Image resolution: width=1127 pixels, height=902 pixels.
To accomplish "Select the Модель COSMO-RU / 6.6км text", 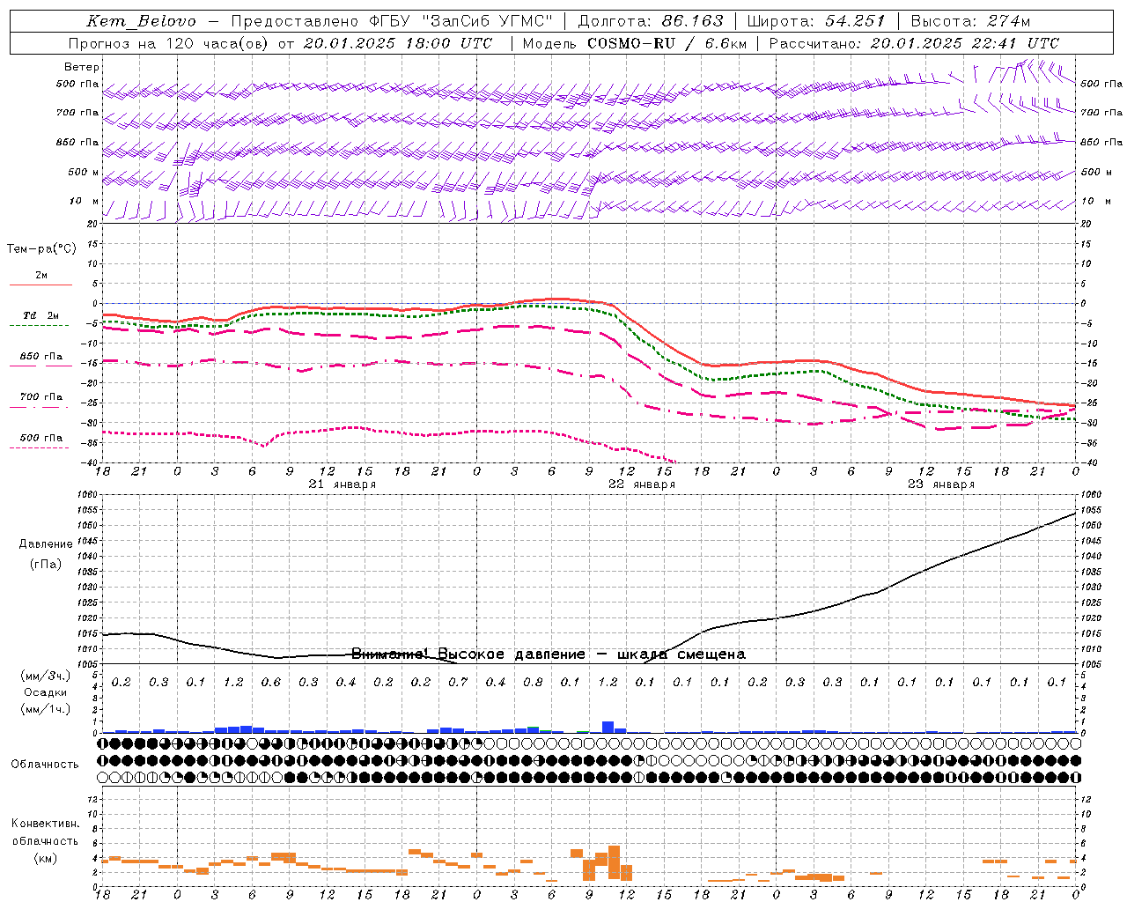I will (634, 43).
